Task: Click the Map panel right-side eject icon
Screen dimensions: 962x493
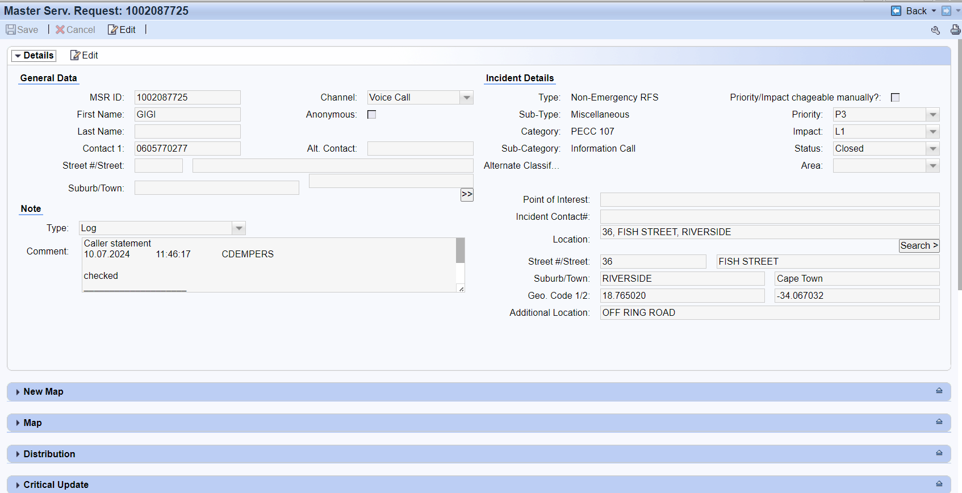Action: pyautogui.click(x=939, y=422)
